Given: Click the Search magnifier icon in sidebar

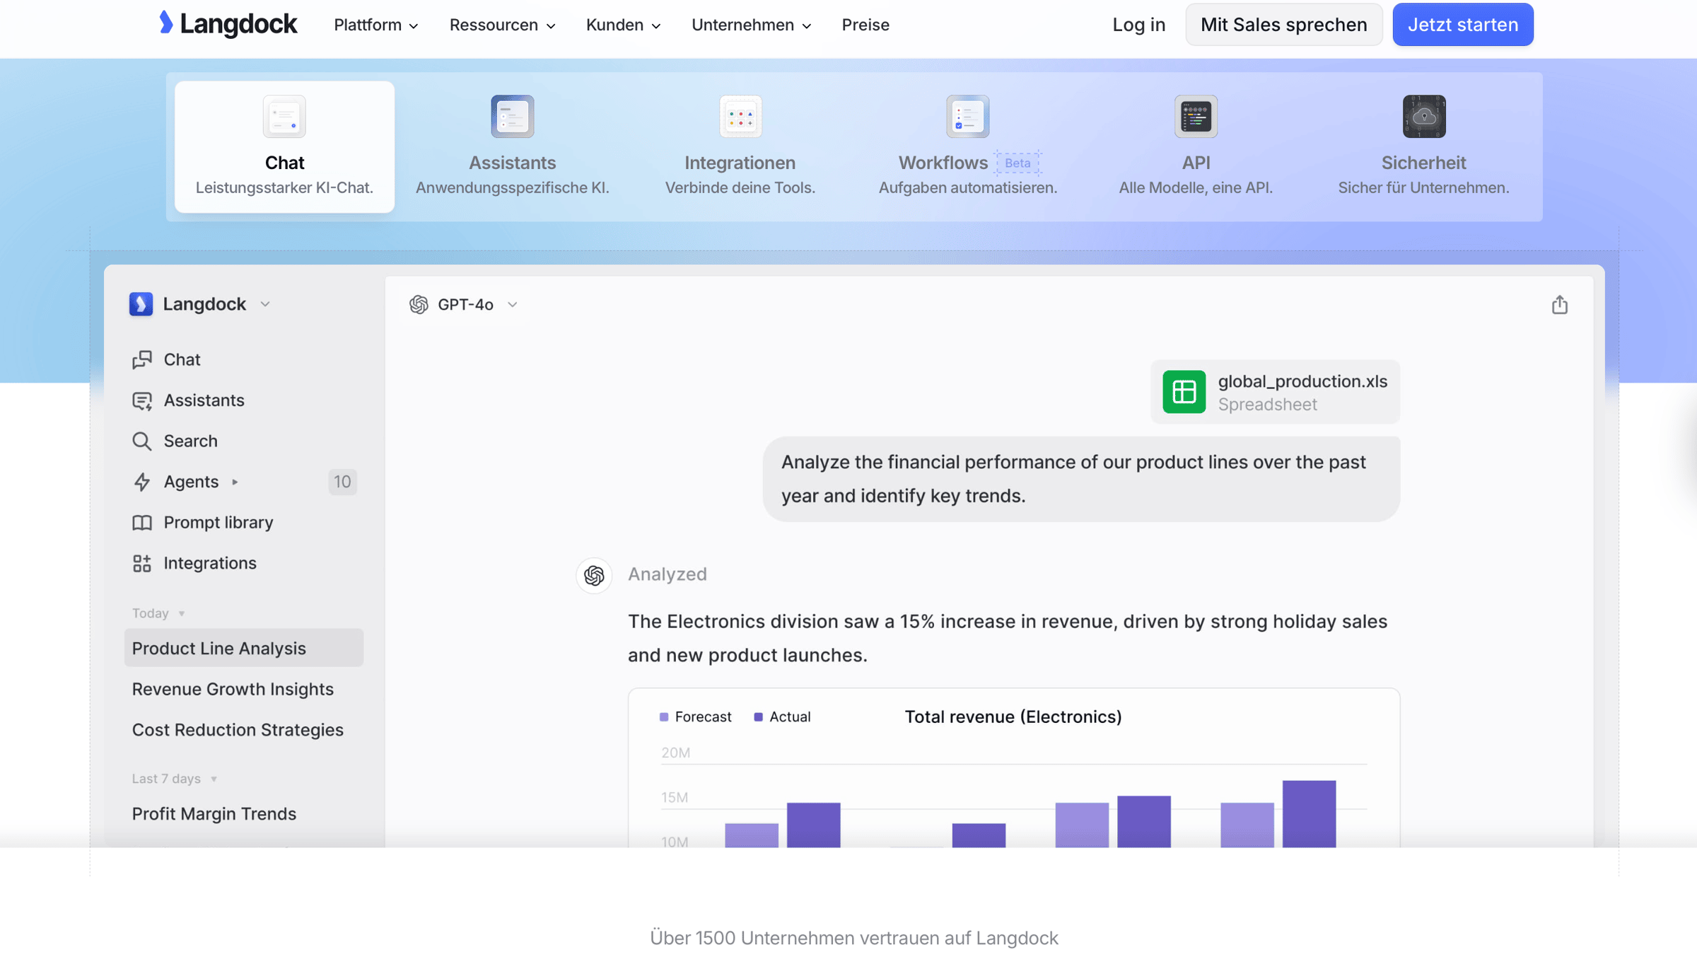Looking at the screenshot, I should (141, 441).
